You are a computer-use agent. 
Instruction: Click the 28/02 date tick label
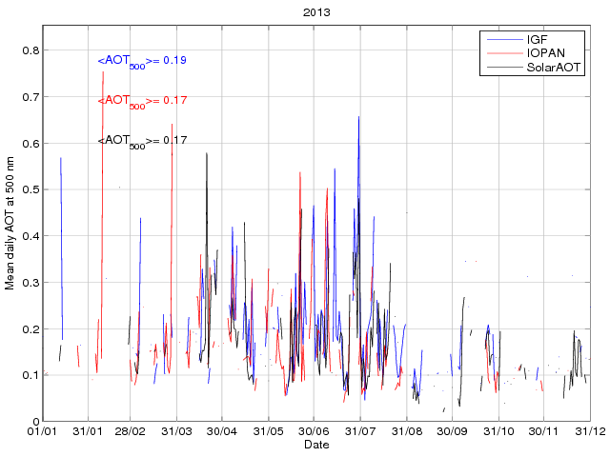(x=132, y=432)
